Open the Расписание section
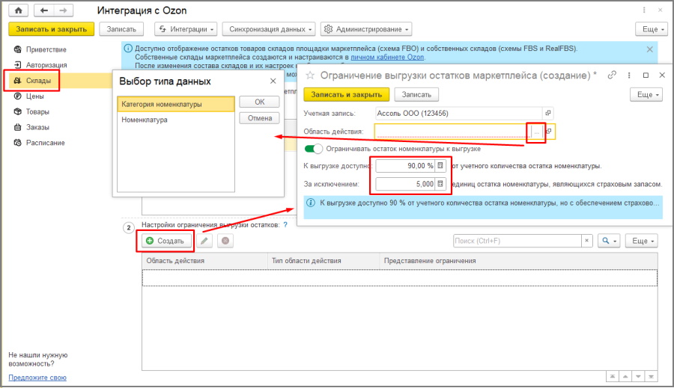674x388 pixels. coord(45,143)
